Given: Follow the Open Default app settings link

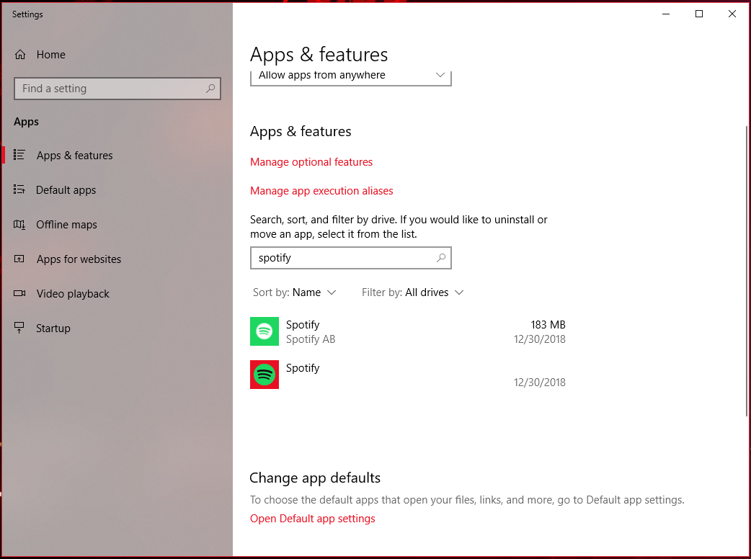Looking at the screenshot, I should coord(312,519).
